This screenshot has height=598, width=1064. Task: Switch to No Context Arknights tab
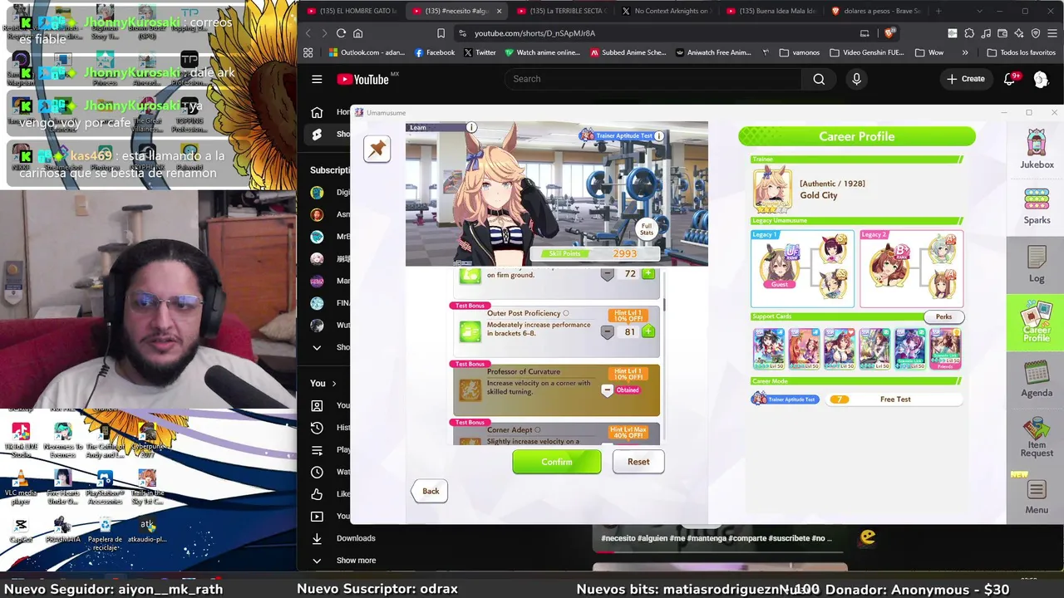point(664,11)
